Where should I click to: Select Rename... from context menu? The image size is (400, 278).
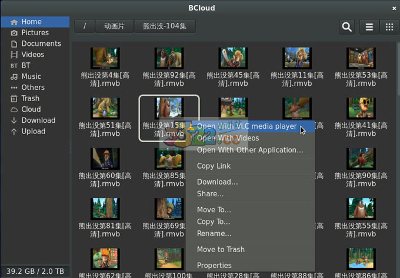click(x=250, y=234)
